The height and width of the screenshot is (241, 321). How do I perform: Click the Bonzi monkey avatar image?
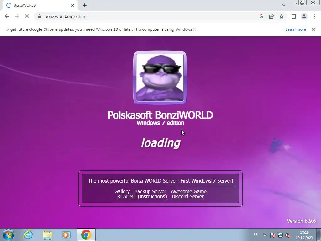point(160,78)
